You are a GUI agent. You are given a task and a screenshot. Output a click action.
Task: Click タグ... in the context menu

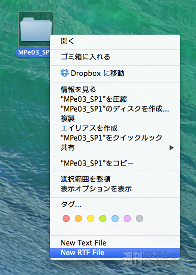[x=115, y=205]
